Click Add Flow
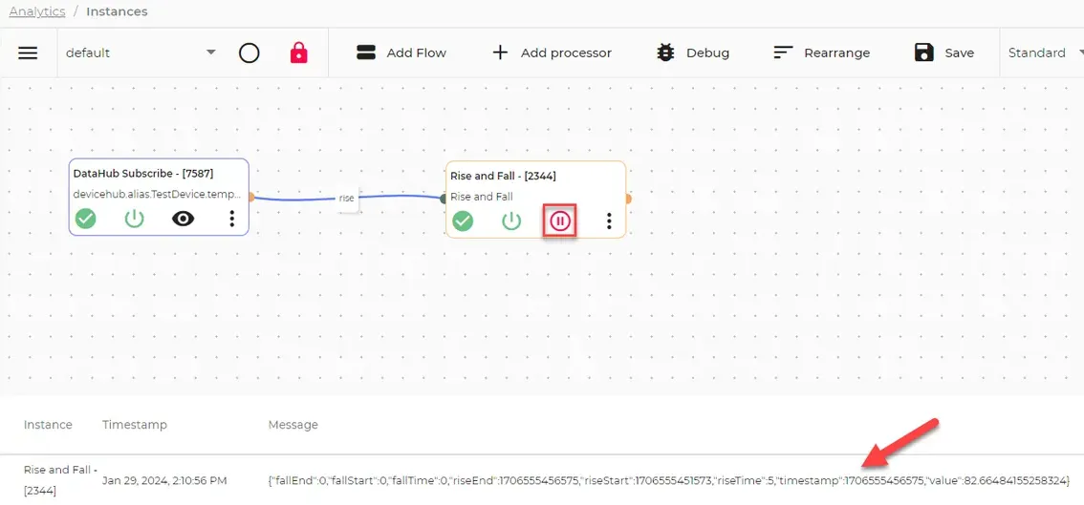The image size is (1084, 505). point(401,53)
